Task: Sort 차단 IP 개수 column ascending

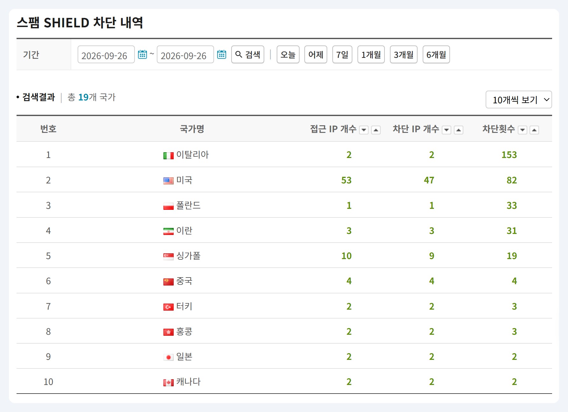Action: pyautogui.click(x=459, y=130)
